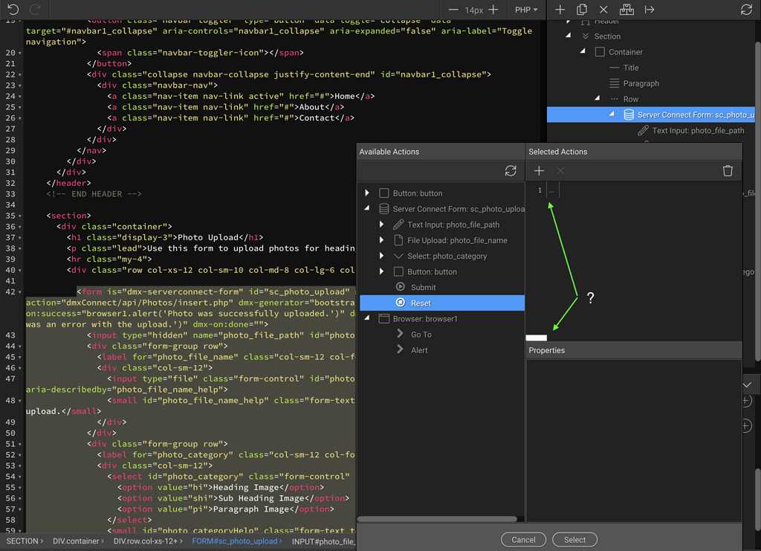The height and width of the screenshot is (551, 761).
Task: Expand the File Upload: photo_file_name node
Action: [382, 240]
